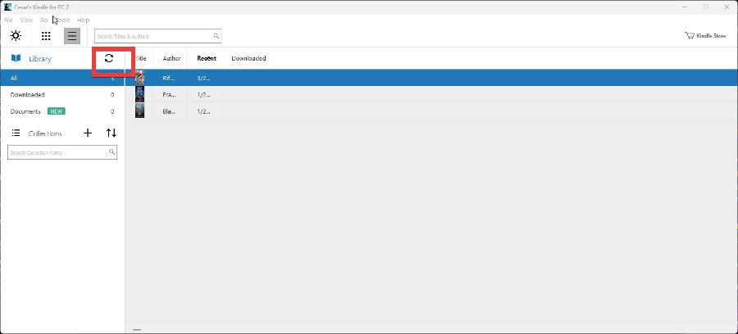Open the Tools menu
Screen dimensions: 738x334
click(x=62, y=20)
